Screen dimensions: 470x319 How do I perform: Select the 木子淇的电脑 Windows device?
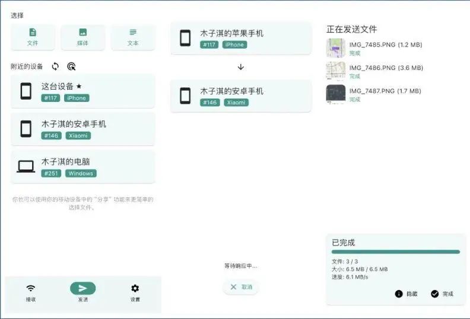click(x=82, y=167)
